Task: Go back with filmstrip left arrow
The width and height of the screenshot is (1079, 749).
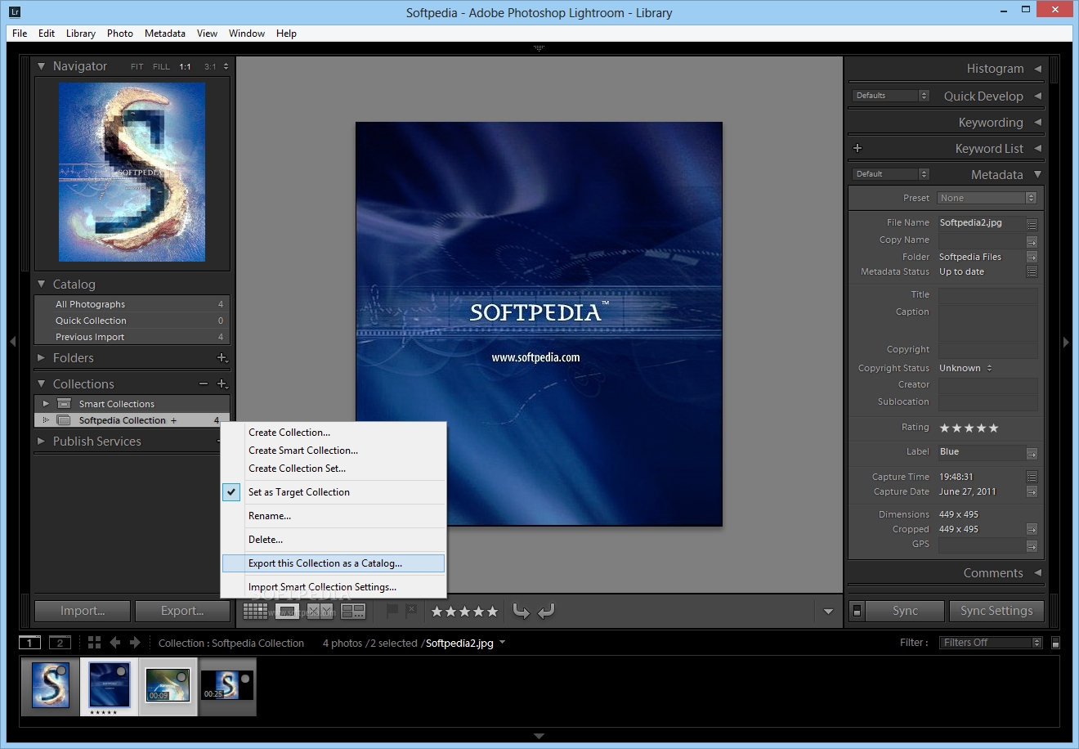Action: tap(115, 643)
